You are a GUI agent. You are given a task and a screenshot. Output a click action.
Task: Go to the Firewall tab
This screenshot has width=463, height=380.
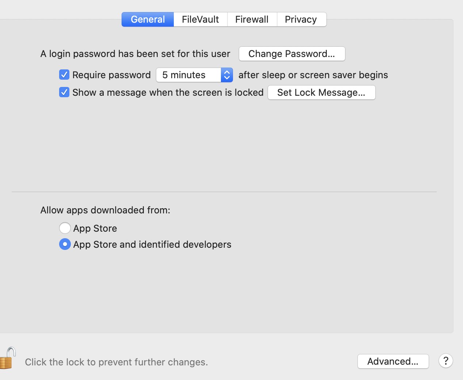click(252, 19)
